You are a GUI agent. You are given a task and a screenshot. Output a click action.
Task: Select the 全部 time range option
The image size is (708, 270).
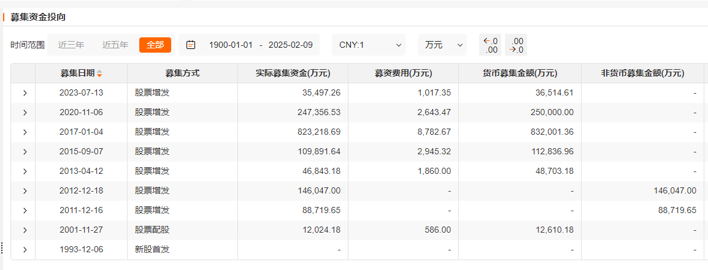tap(155, 45)
